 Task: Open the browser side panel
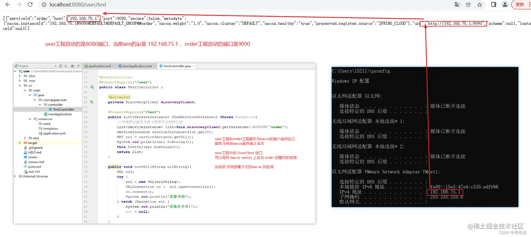point(493,5)
